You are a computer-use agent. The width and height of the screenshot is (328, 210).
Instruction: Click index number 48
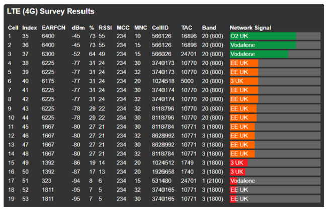point(25,154)
